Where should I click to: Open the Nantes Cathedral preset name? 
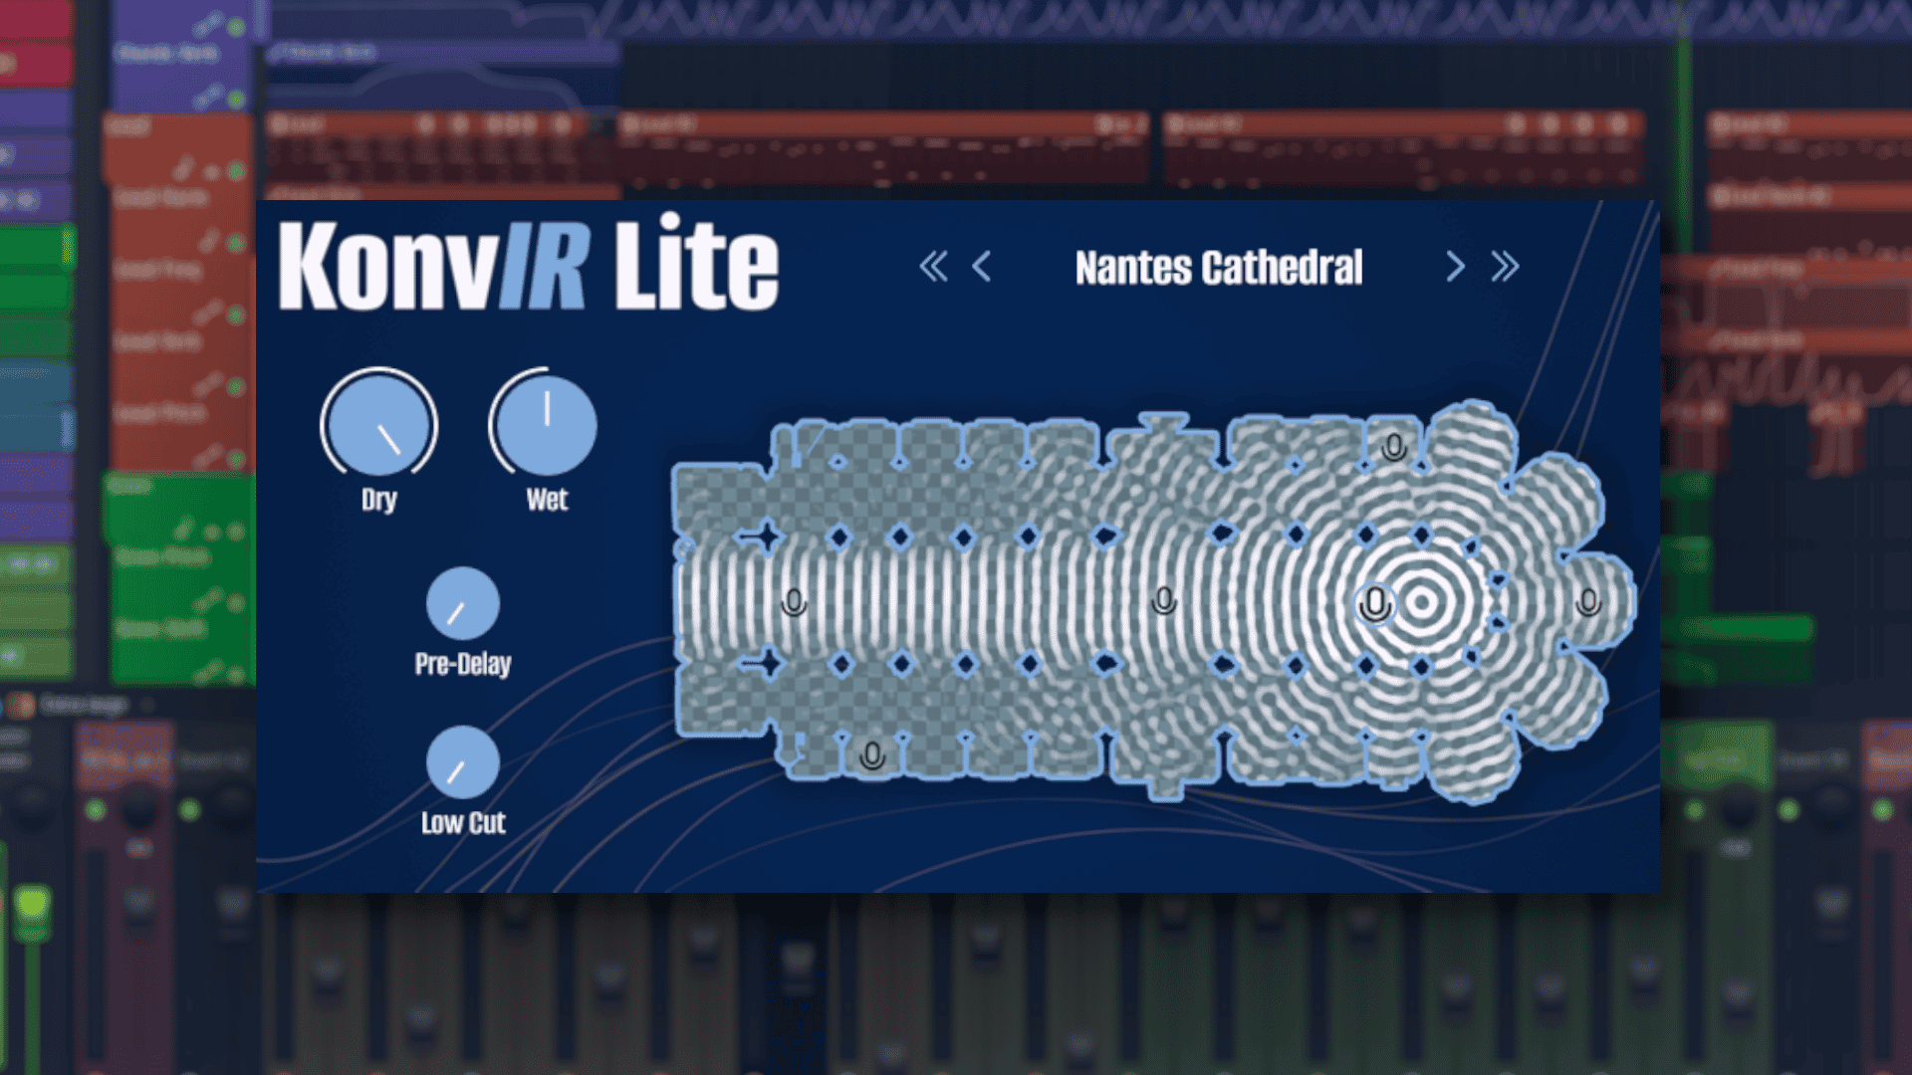[1219, 268]
